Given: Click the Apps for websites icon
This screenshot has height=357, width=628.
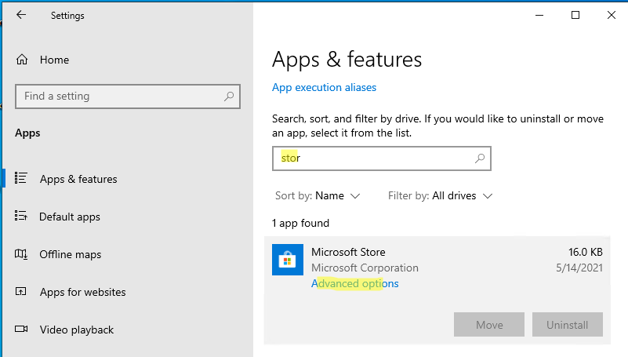Looking at the screenshot, I should (21, 291).
